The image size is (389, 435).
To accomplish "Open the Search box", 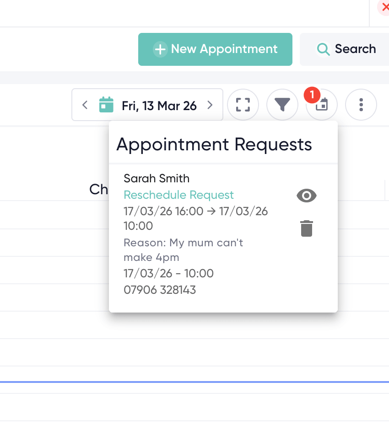I will [346, 49].
